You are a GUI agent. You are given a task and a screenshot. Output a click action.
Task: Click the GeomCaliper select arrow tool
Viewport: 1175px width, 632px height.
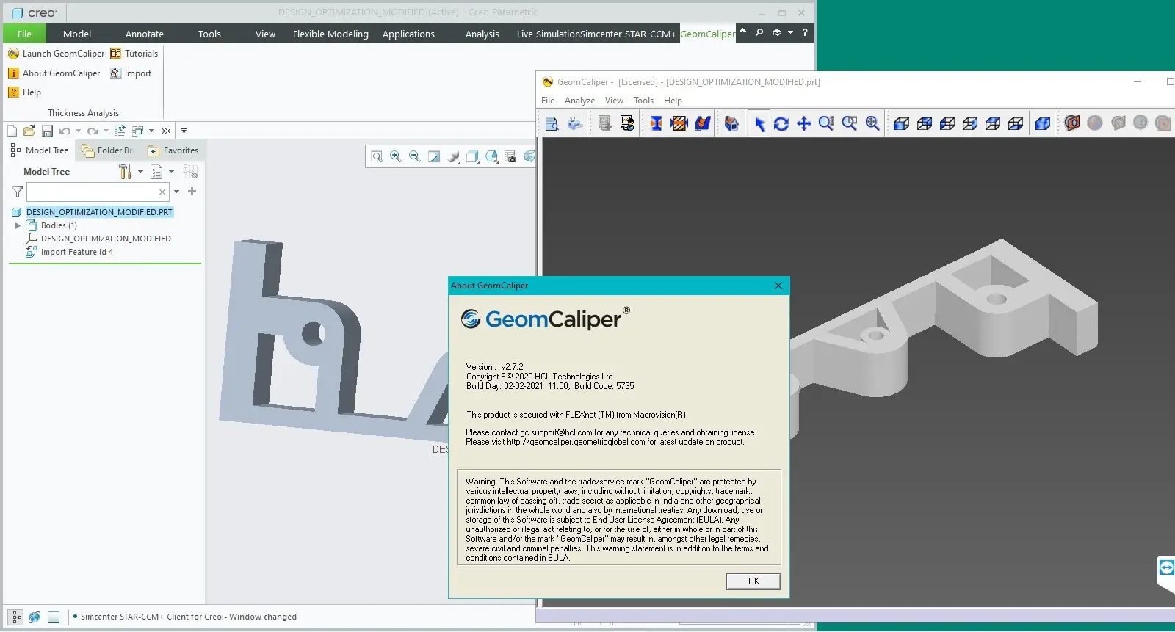point(759,123)
